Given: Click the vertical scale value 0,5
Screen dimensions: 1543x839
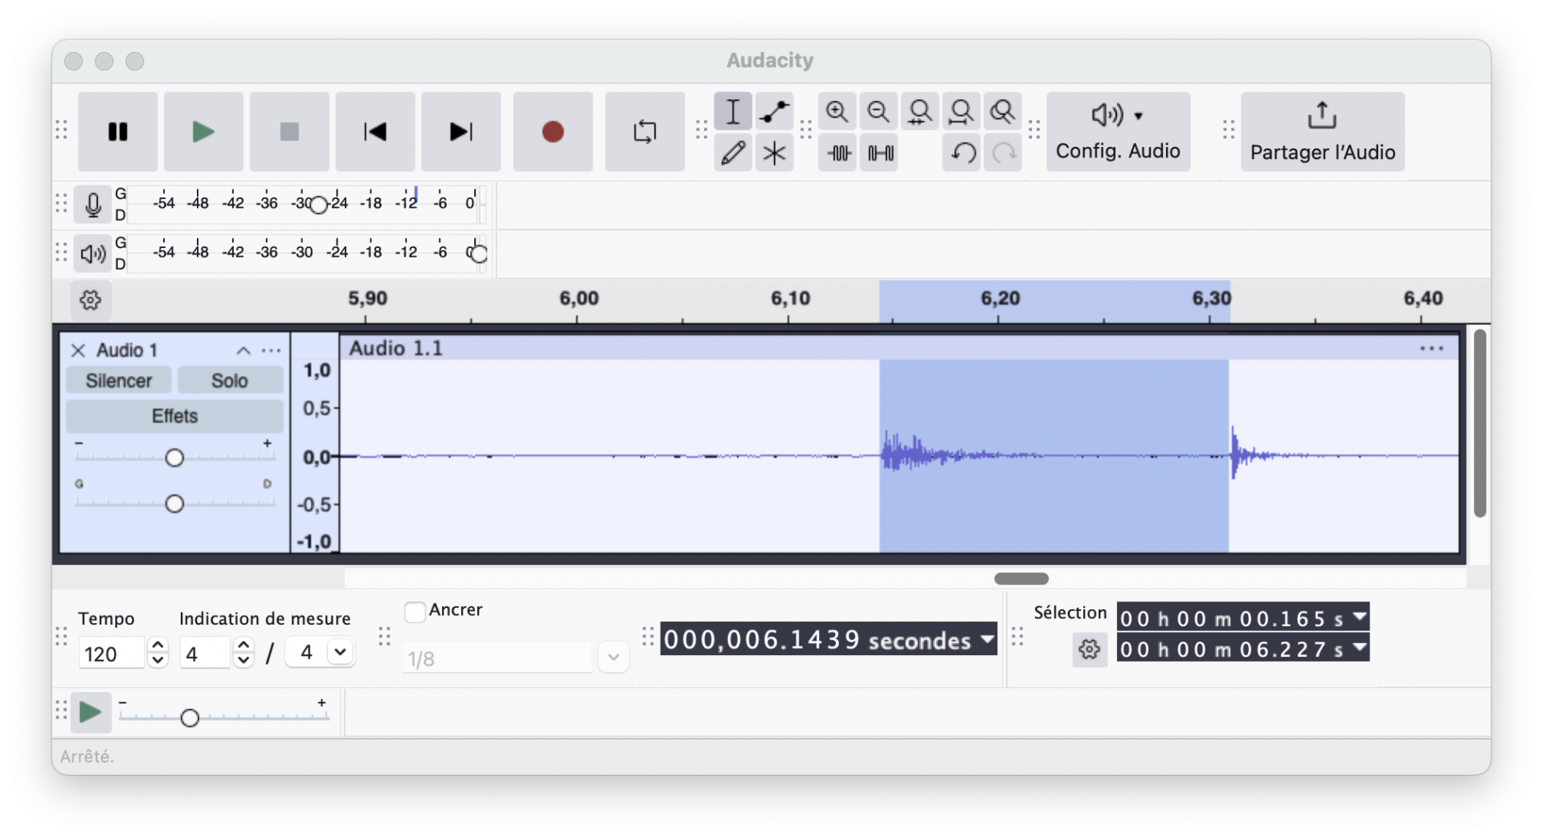Looking at the screenshot, I should [x=317, y=409].
